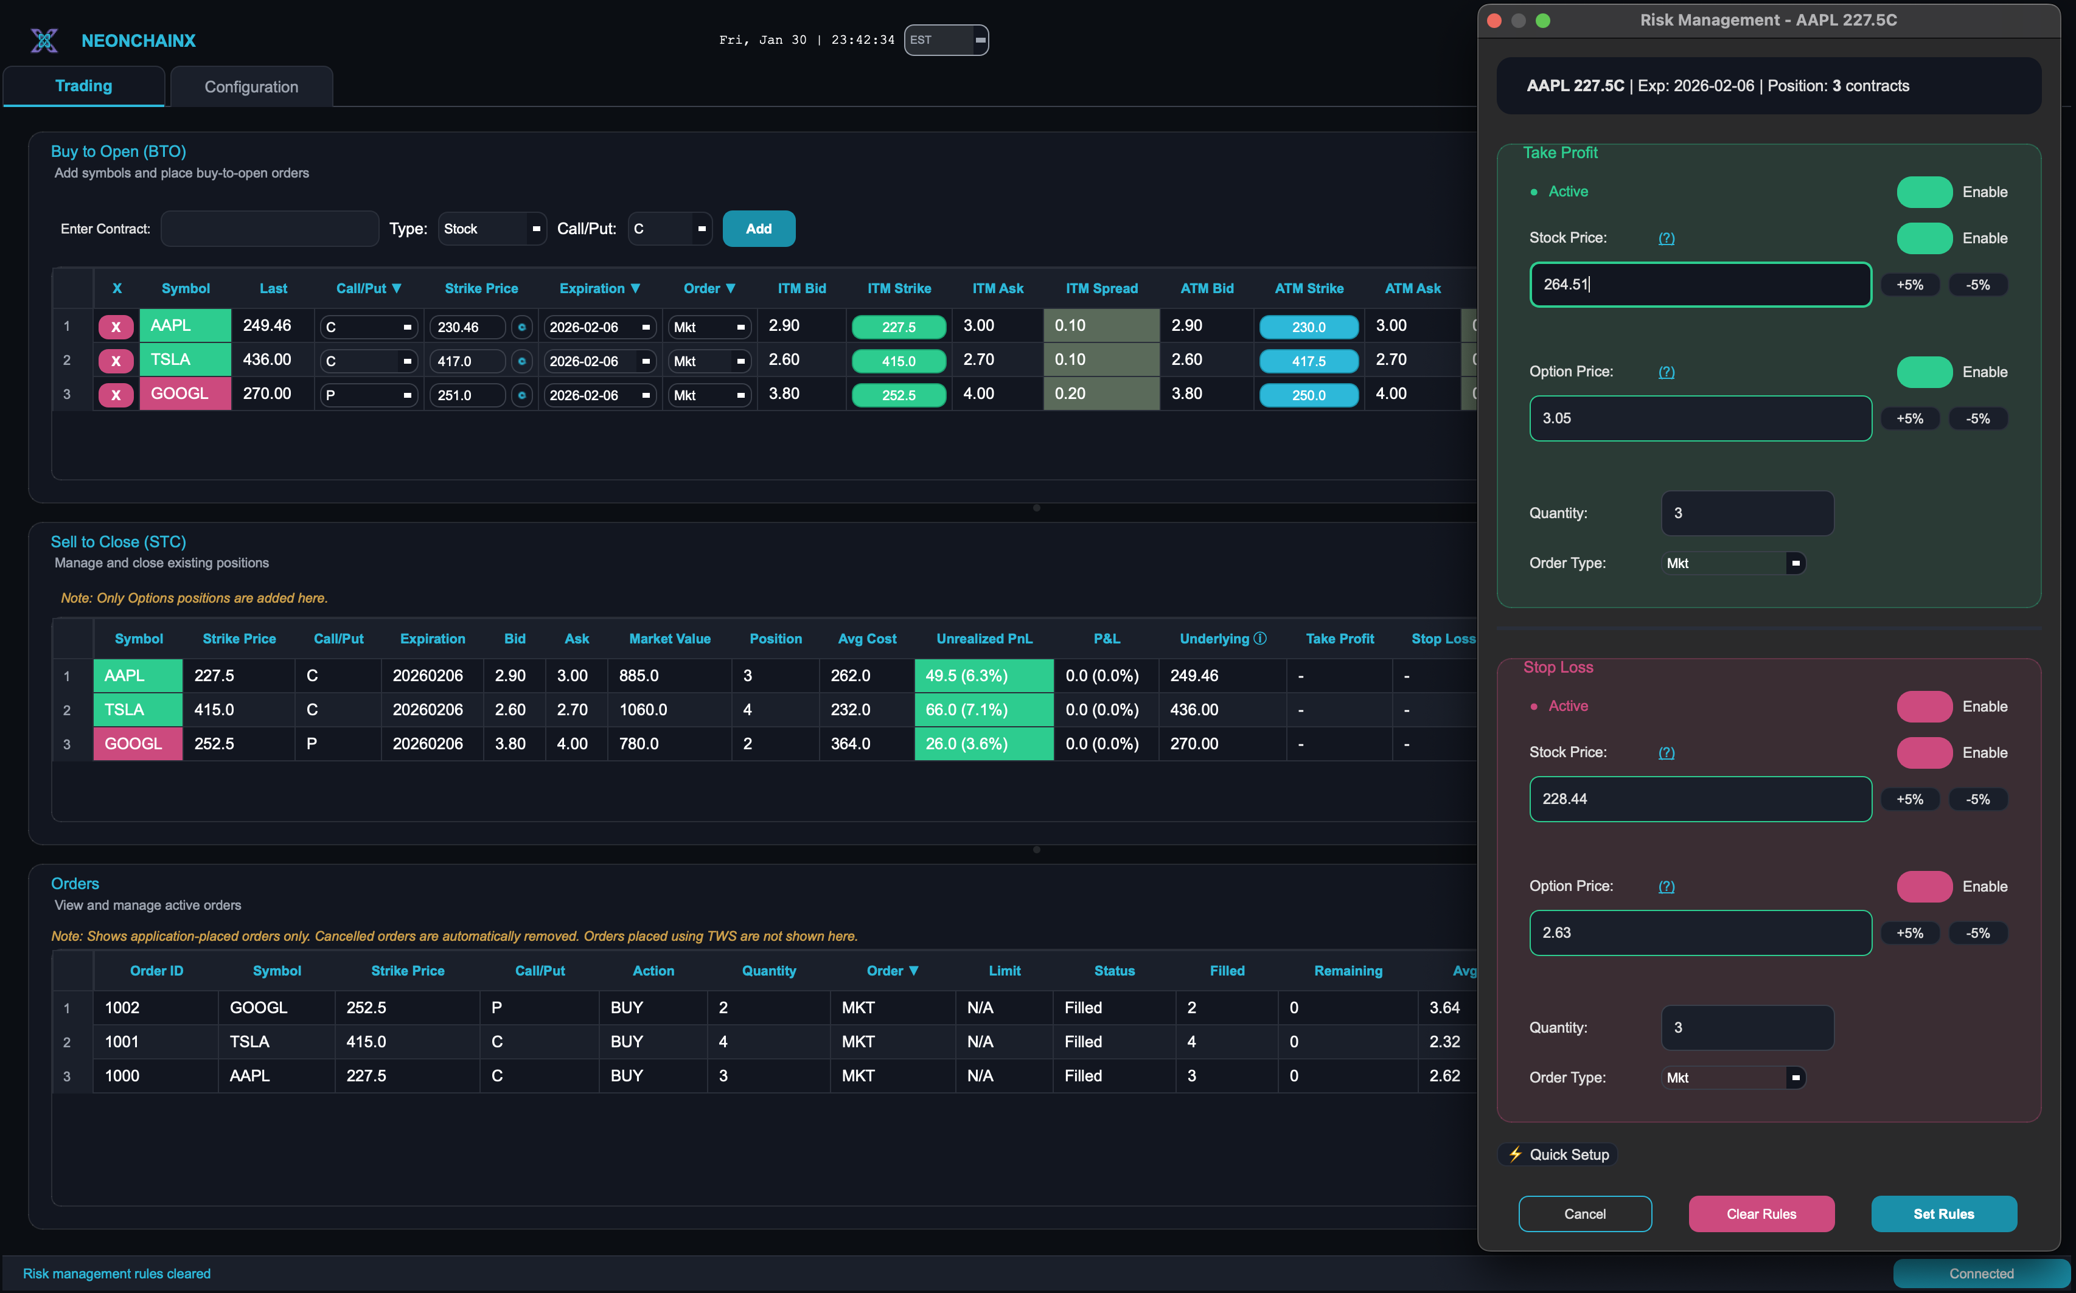Click the red X for GOOGL row
The width and height of the screenshot is (2076, 1293).
click(x=116, y=395)
